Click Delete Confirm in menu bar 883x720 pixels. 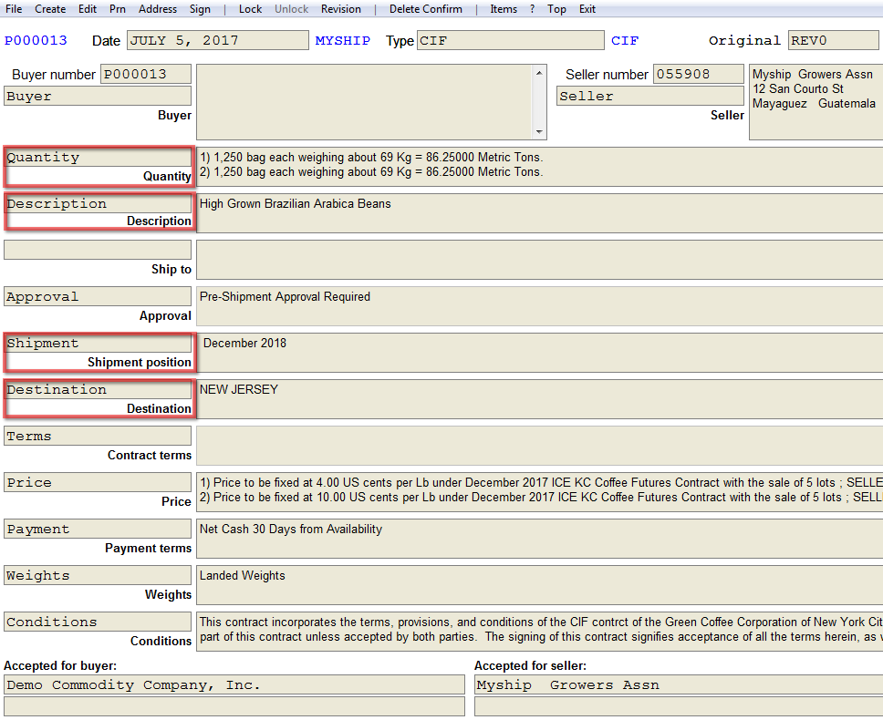coord(426,9)
